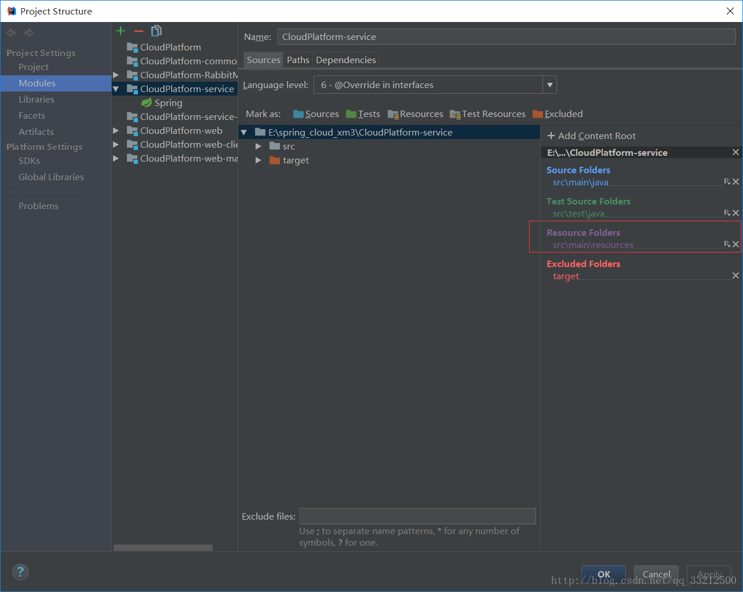This screenshot has height=592, width=743.
Task: Mark folder as Tests
Action: (363, 114)
